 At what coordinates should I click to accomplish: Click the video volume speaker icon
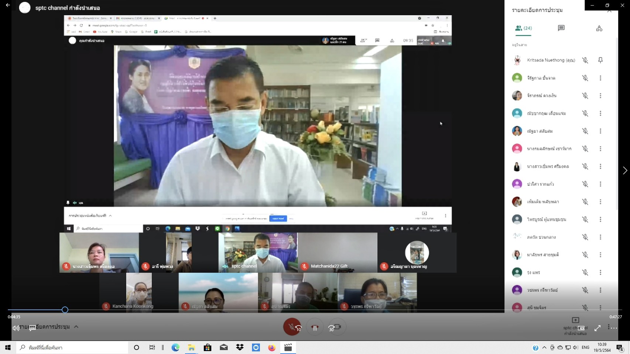click(x=16, y=328)
